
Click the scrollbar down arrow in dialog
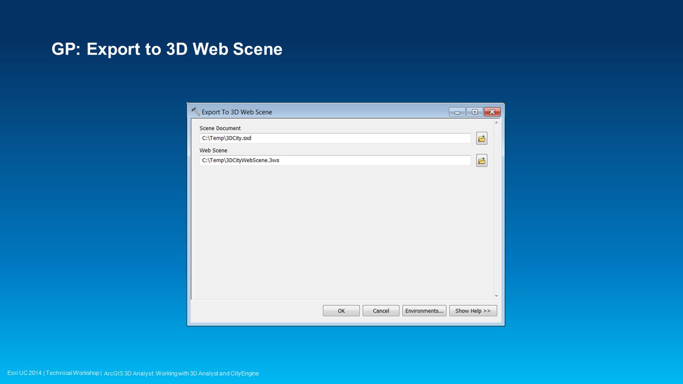click(496, 296)
